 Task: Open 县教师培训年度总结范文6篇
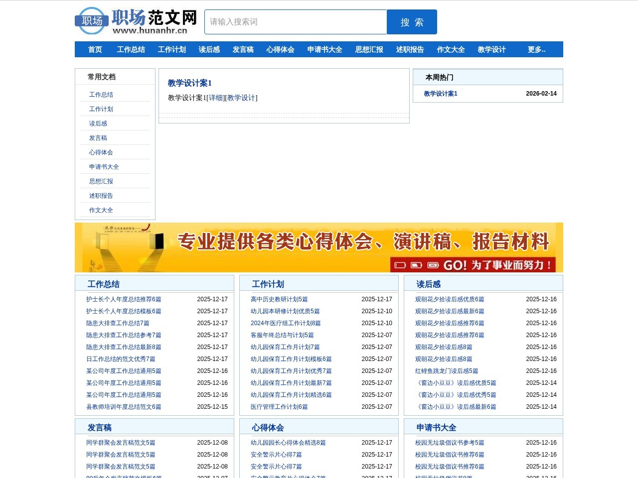pos(124,407)
